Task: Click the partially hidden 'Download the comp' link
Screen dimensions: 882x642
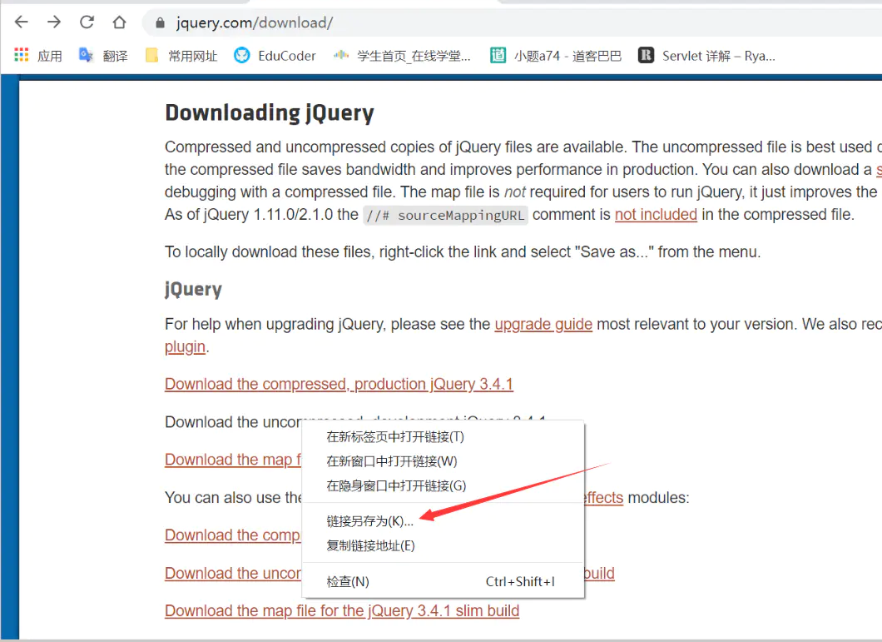Action: (233, 535)
